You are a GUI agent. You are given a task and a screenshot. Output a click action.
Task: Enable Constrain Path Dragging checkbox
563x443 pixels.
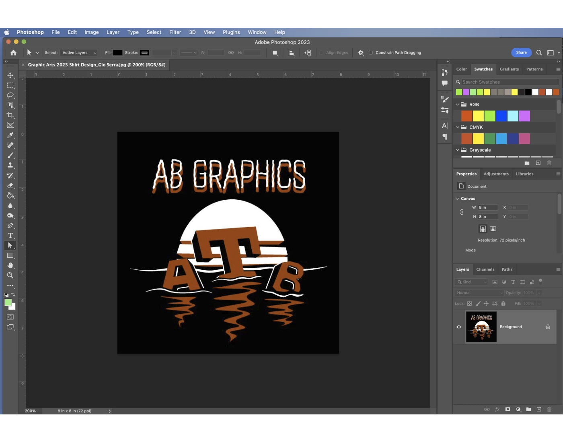click(371, 53)
